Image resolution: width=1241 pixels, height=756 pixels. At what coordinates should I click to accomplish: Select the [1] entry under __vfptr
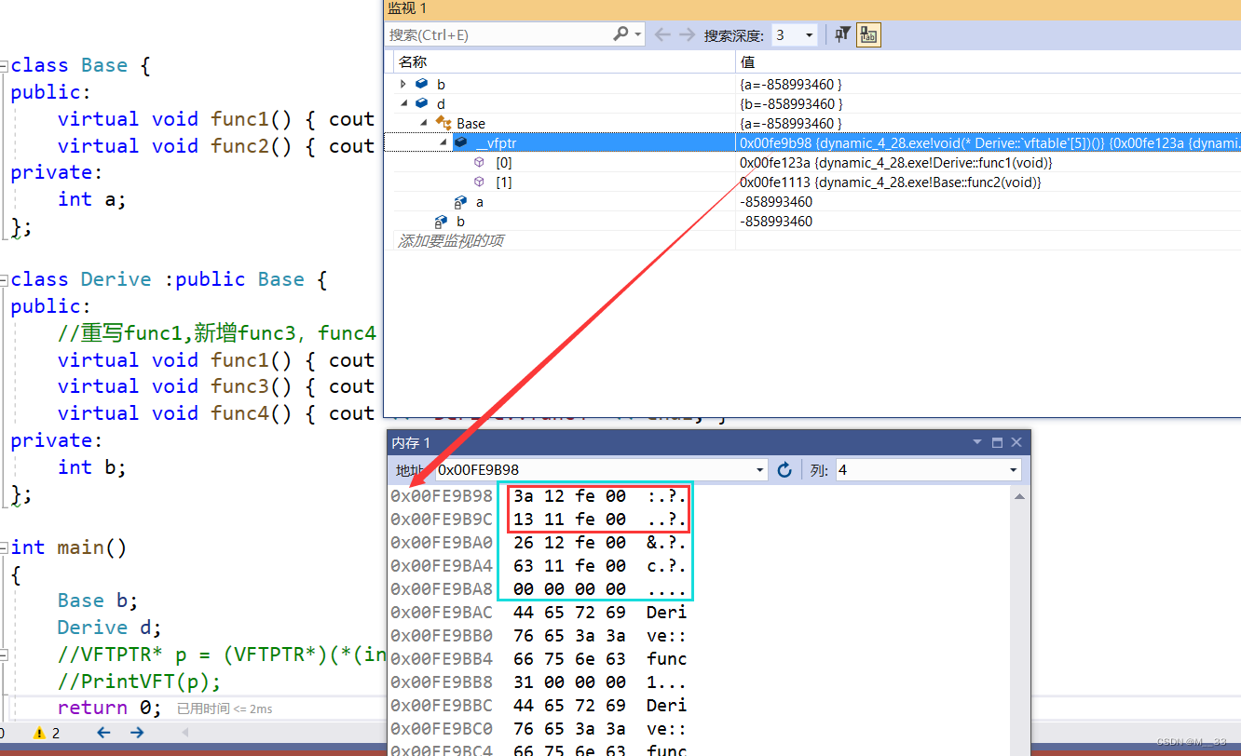click(503, 182)
